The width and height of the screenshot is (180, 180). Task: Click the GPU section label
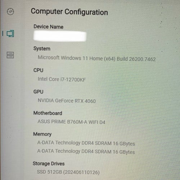click(x=38, y=92)
